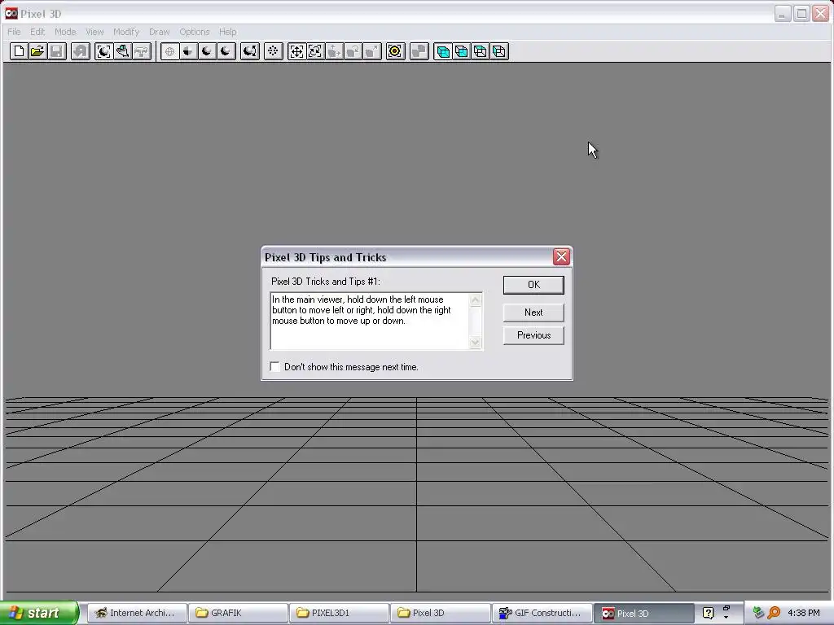Viewport: 834px width, 625px height.
Task: Go to the Previous tip
Action: click(533, 335)
